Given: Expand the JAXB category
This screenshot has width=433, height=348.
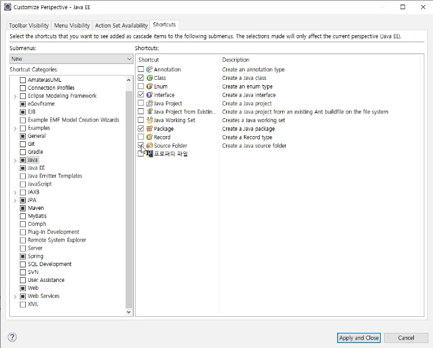Looking at the screenshot, I should click(15, 192).
